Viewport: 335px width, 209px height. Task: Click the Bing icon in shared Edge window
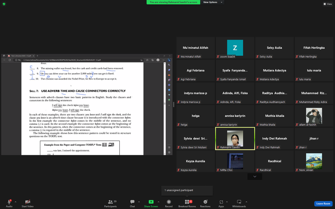[169, 60]
